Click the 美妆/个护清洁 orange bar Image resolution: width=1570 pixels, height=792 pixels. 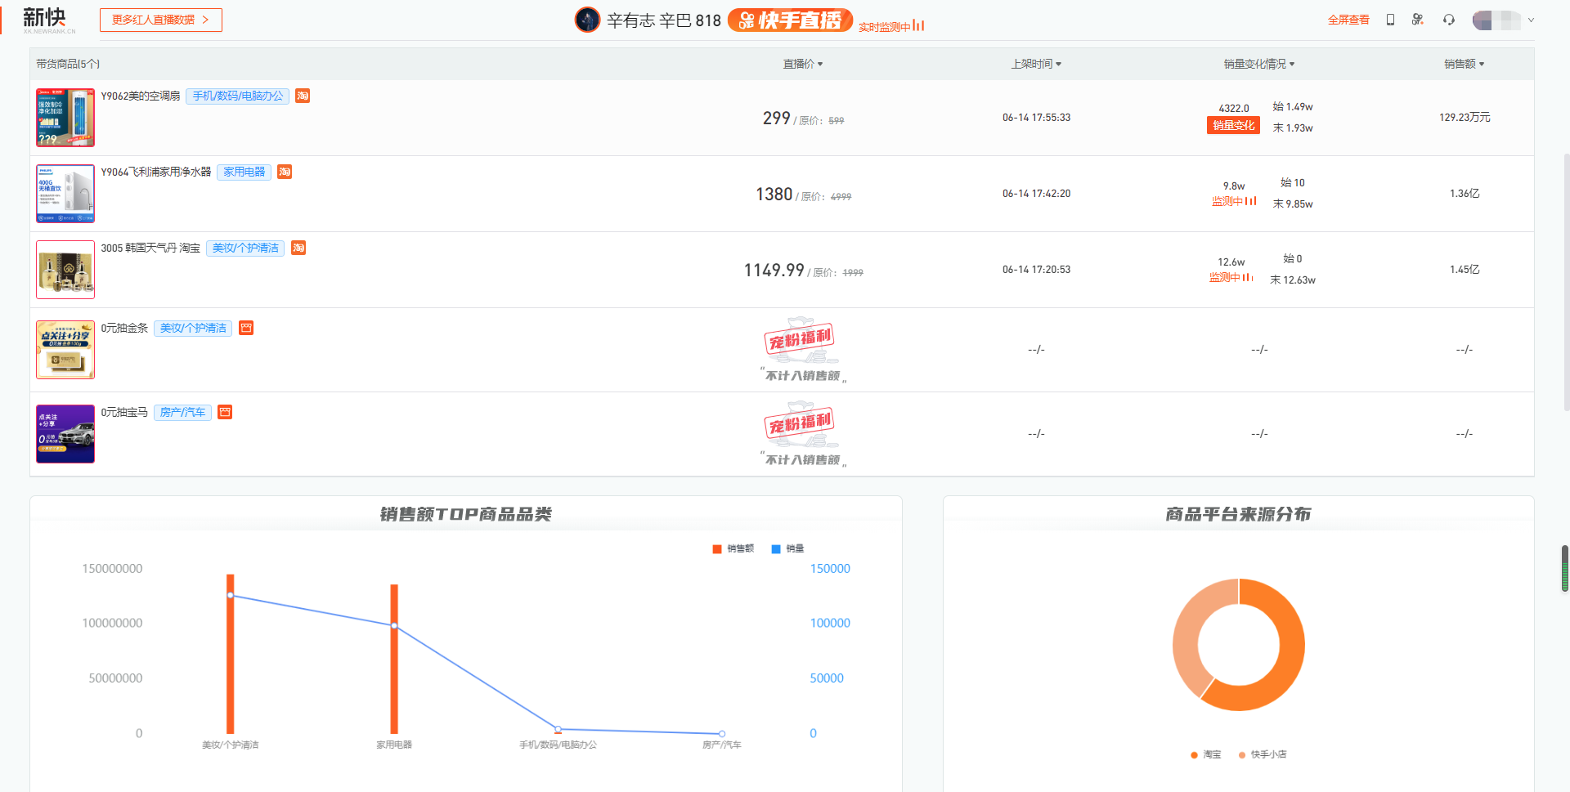(231, 654)
